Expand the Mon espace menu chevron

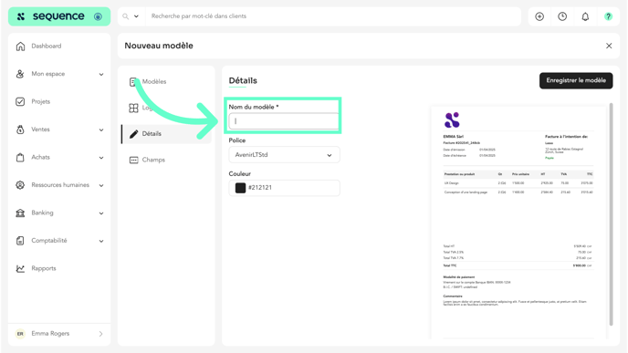point(101,74)
